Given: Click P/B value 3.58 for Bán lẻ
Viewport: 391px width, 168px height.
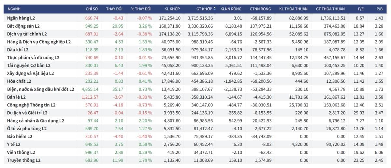Looking at the screenshot, I should (380, 97).
